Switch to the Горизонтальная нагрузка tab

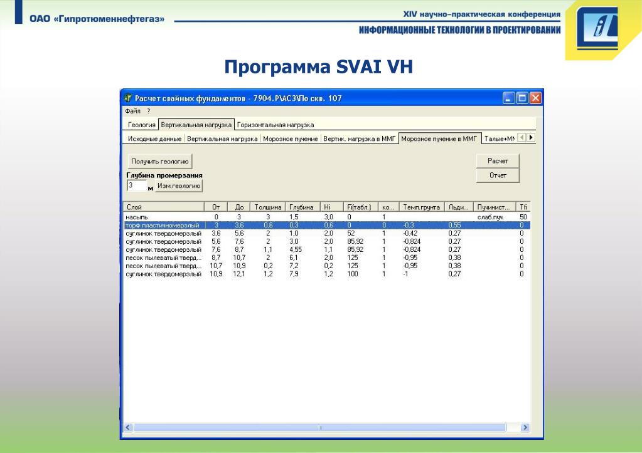click(x=276, y=125)
